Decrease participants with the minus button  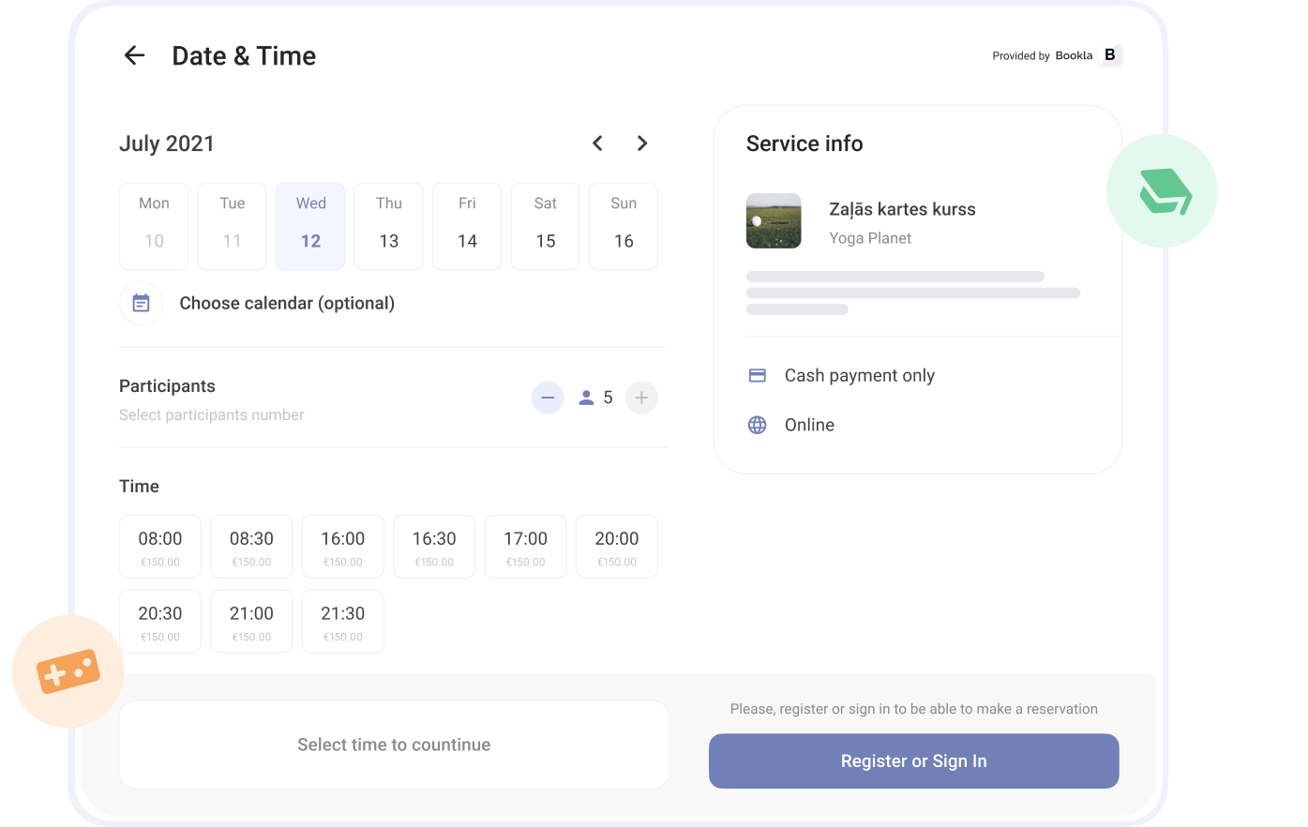pos(548,398)
